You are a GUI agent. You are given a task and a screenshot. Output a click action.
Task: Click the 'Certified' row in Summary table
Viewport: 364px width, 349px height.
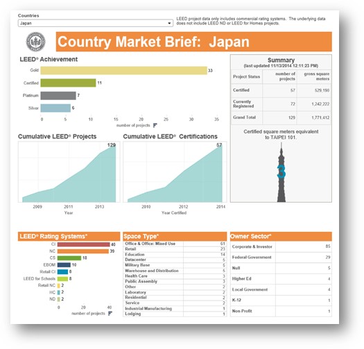281,90
